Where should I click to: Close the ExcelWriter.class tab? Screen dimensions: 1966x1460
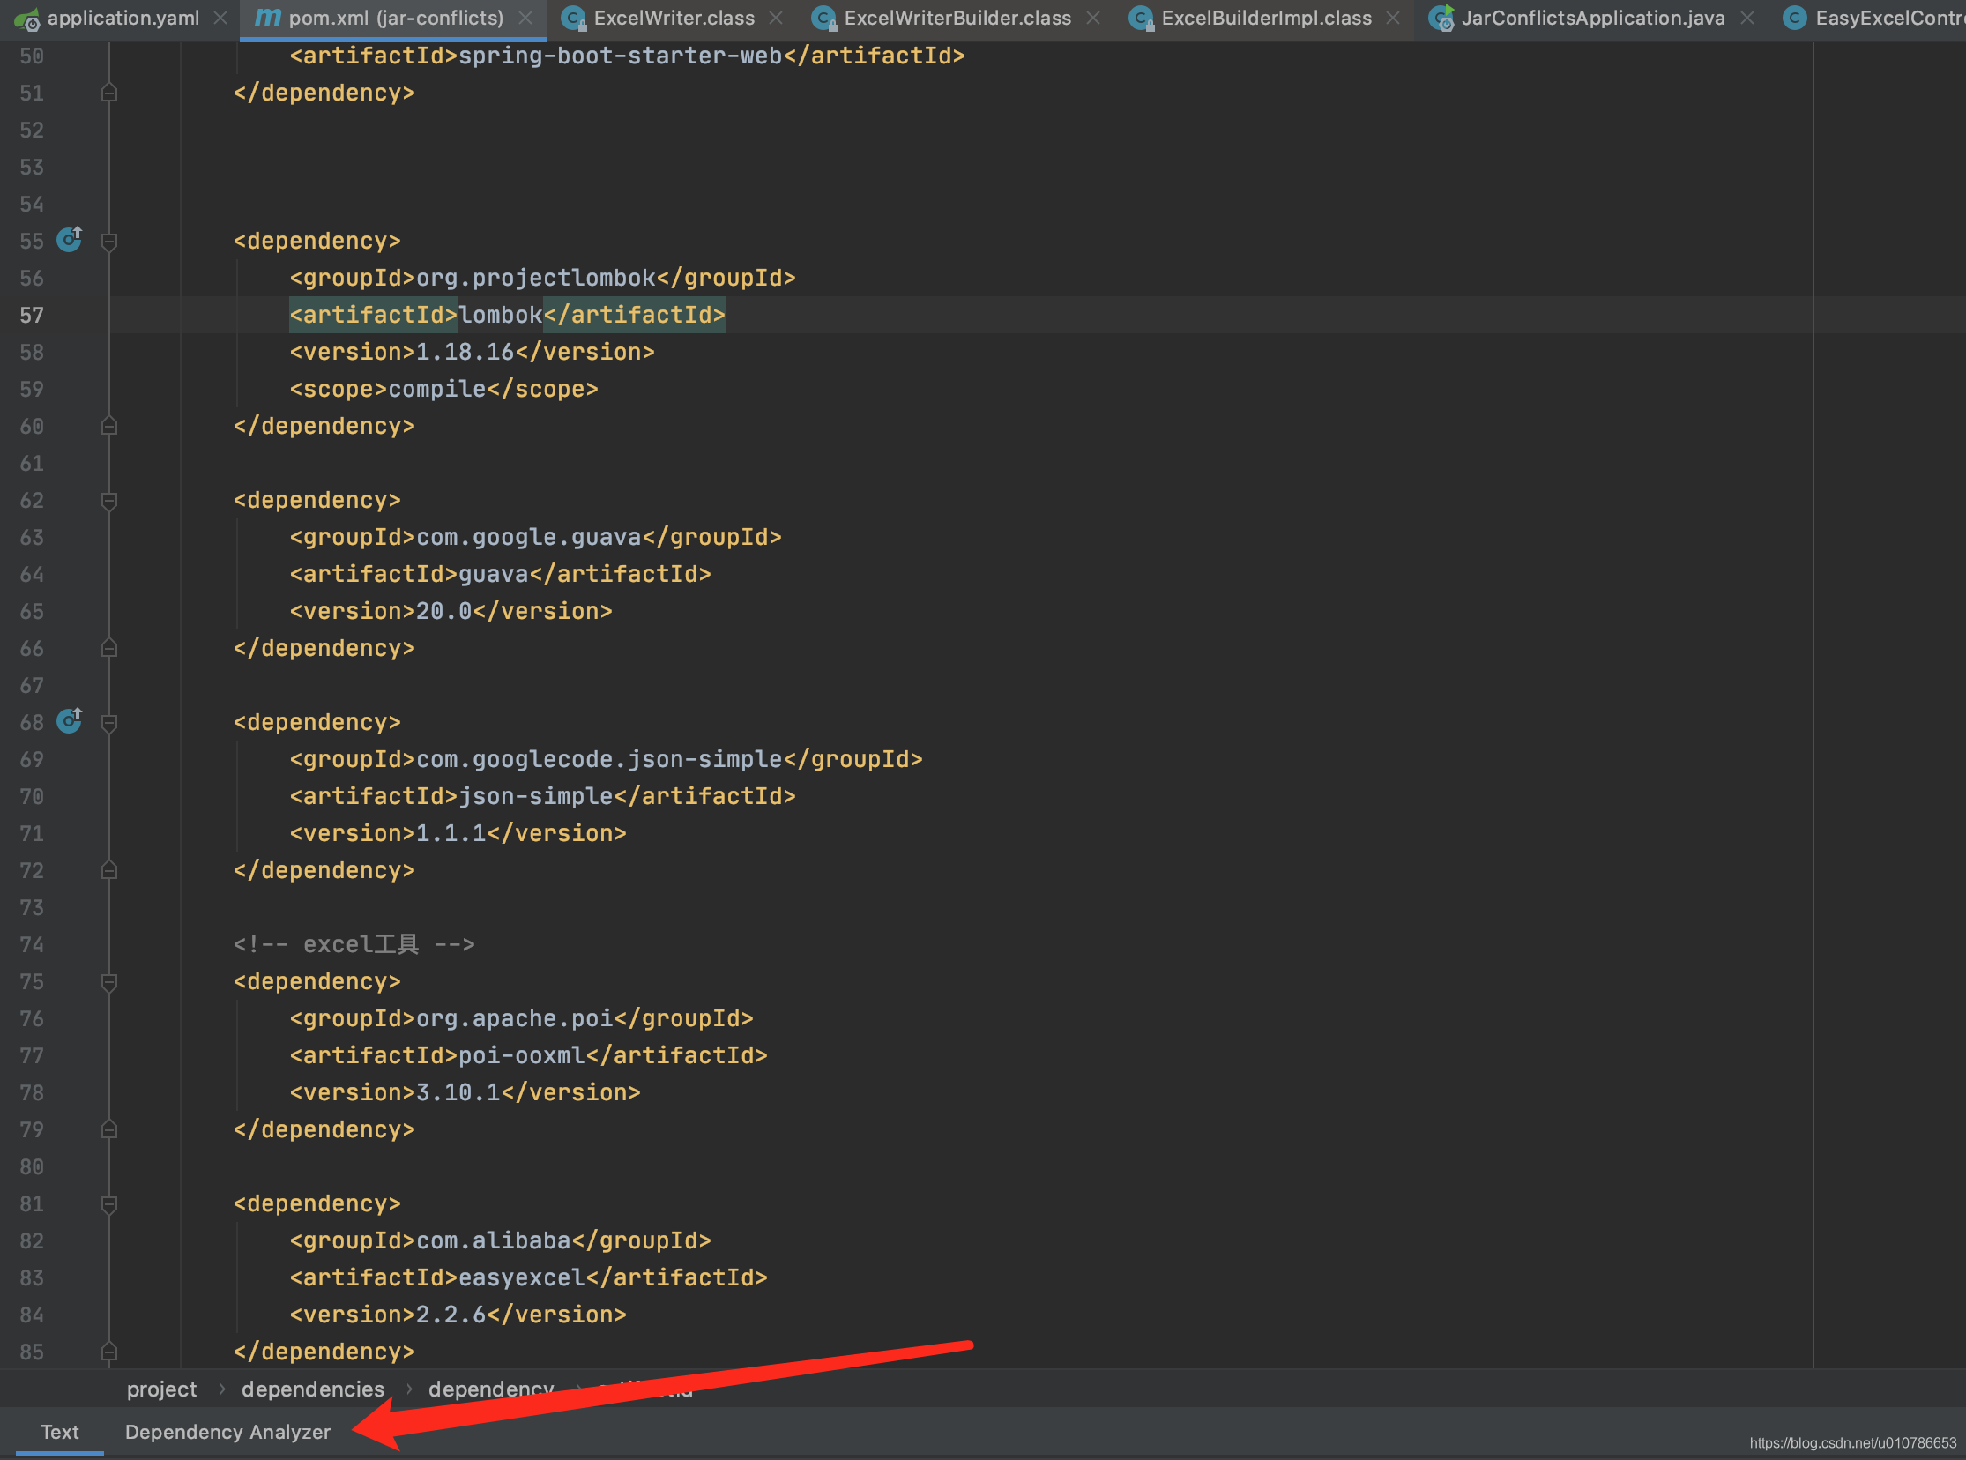[776, 18]
